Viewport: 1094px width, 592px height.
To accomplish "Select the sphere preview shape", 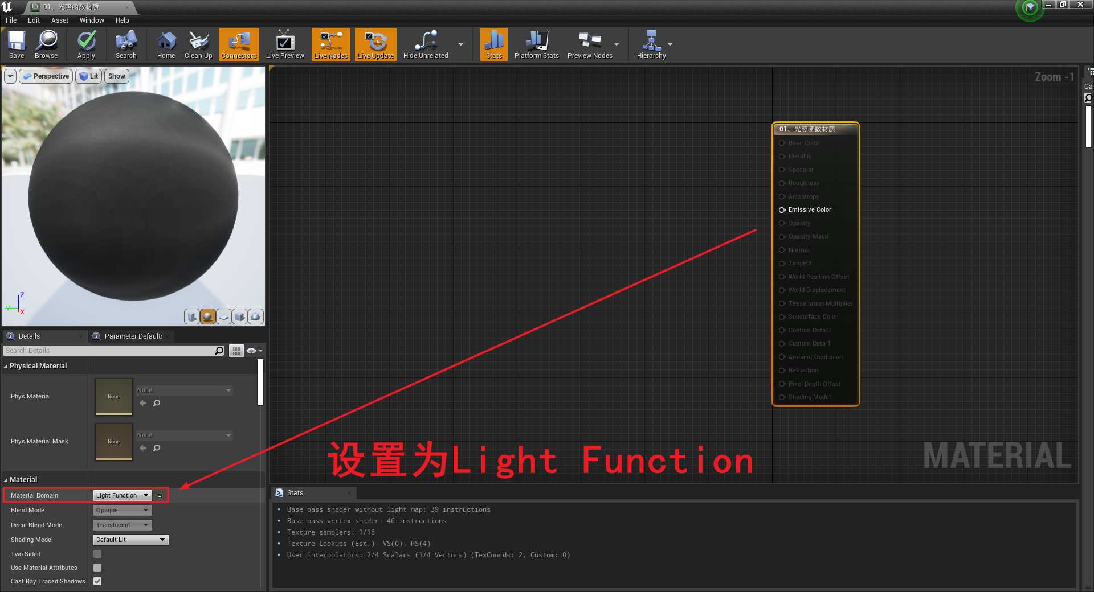I will (x=207, y=316).
